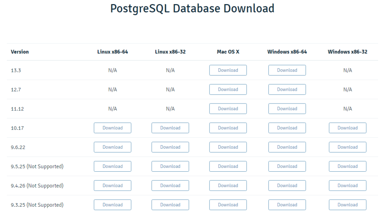This screenshot has width=386, height=218.
Task: Select the 9.6.22 version label
Action: (18, 148)
